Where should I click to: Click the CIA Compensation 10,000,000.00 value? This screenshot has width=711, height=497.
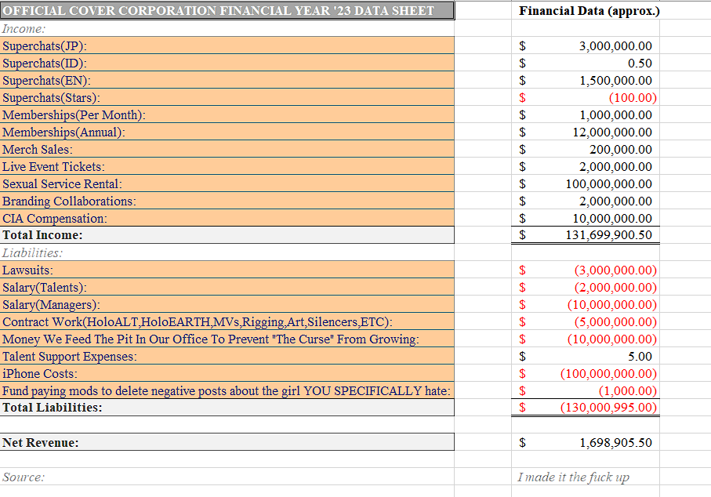[612, 218]
